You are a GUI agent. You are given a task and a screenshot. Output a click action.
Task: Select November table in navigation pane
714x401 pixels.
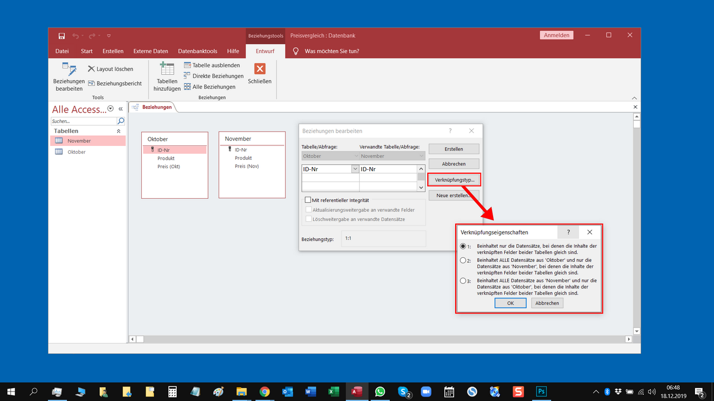tap(88, 141)
